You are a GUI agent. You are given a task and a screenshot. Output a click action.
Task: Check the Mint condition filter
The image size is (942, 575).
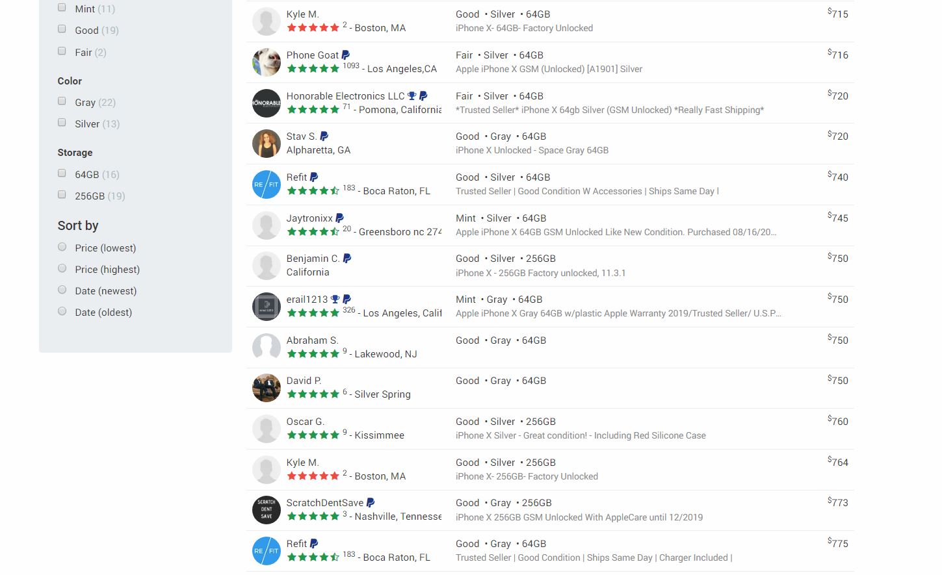point(62,8)
